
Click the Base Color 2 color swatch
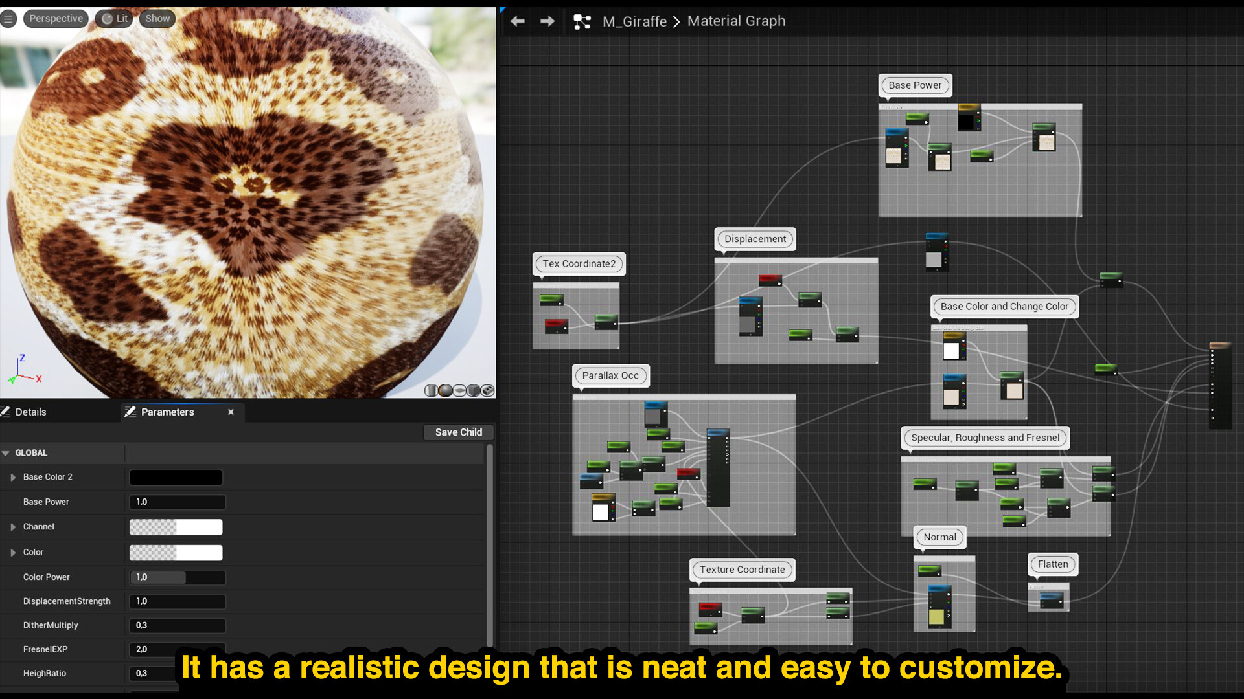pos(176,477)
